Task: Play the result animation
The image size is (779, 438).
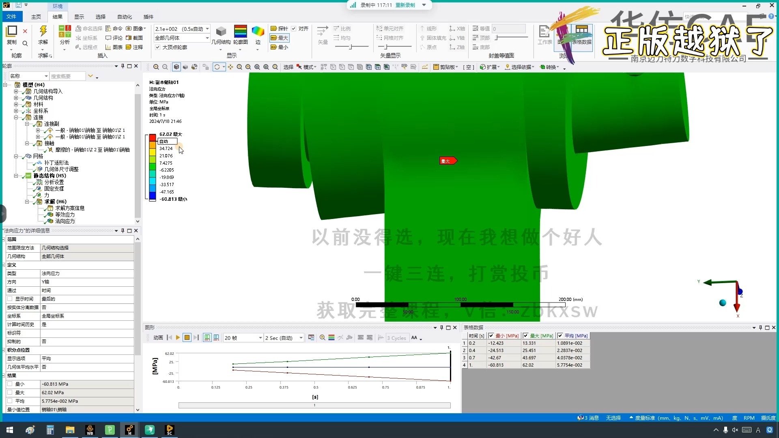Action: (x=178, y=337)
